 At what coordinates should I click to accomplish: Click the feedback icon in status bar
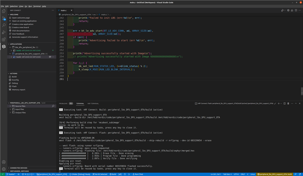(x=295, y=174)
